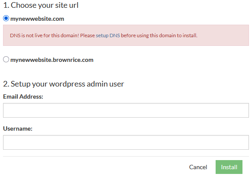Choose the mynewwebsite.brownrice.com radio option
252x180 pixels.
tap(6, 59)
